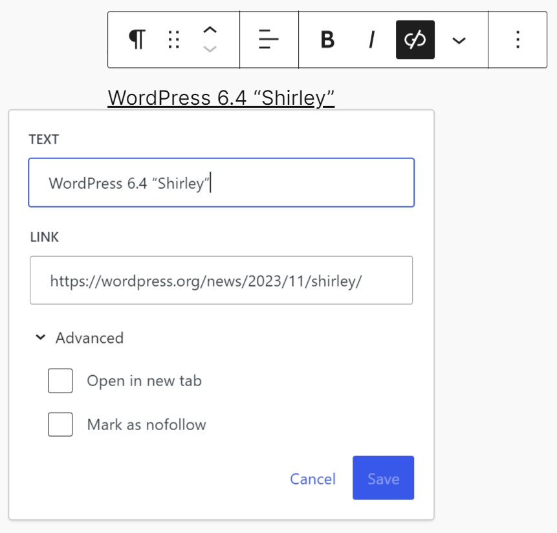This screenshot has height=533, width=557.
Task: Save the link settings
Action: pos(383,479)
